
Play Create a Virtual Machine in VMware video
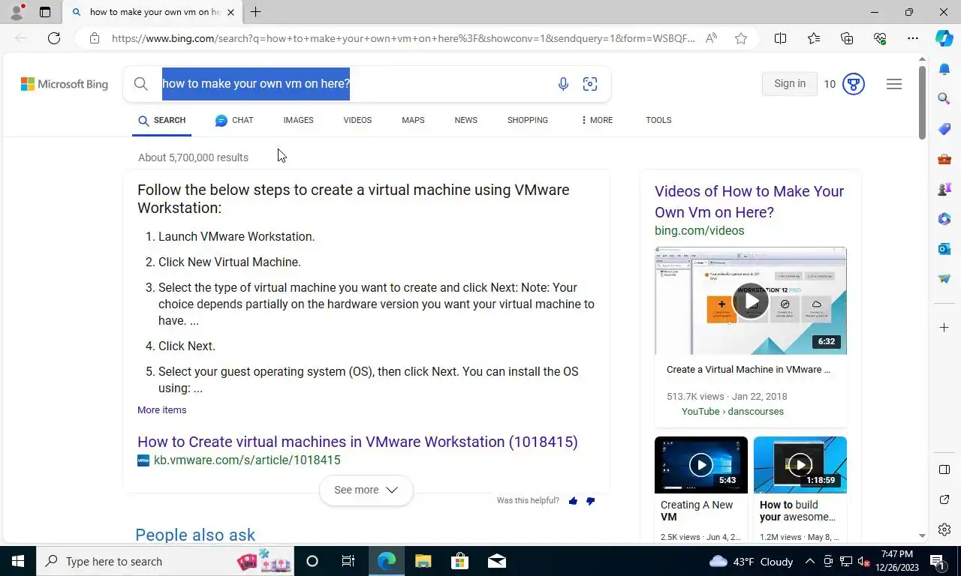[751, 301]
